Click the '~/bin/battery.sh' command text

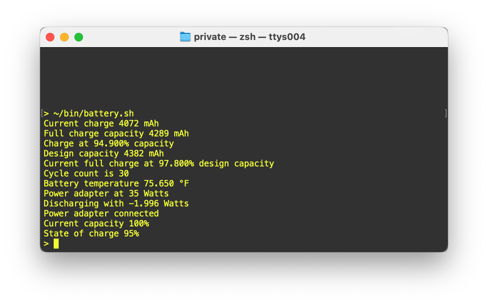click(x=94, y=114)
